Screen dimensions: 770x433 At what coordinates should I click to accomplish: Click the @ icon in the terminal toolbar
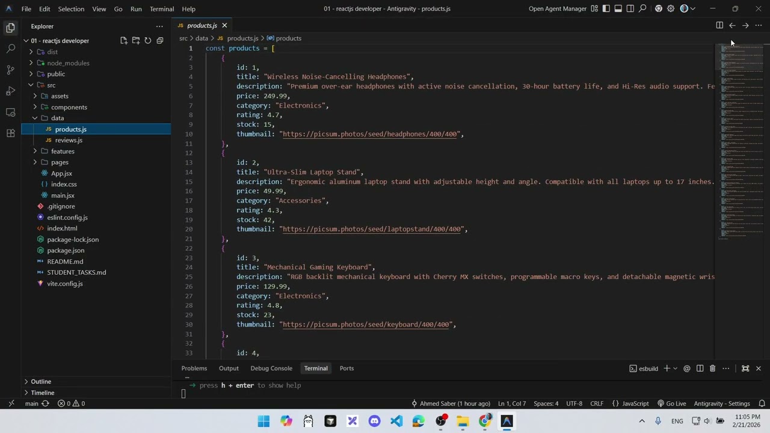click(x=687, y=368)
